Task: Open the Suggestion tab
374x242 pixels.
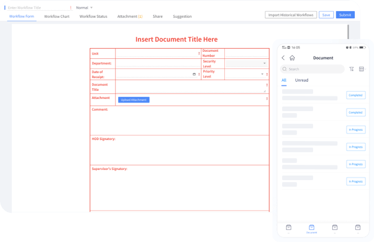Action: 182,16
